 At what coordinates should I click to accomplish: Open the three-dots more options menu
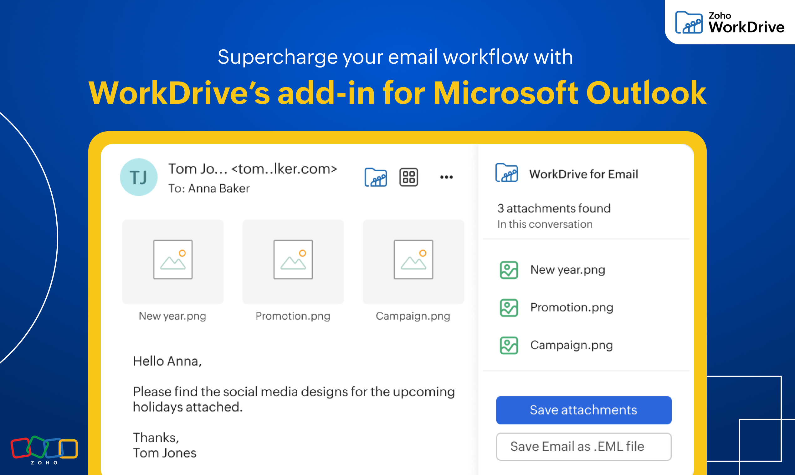click(446, 177)
